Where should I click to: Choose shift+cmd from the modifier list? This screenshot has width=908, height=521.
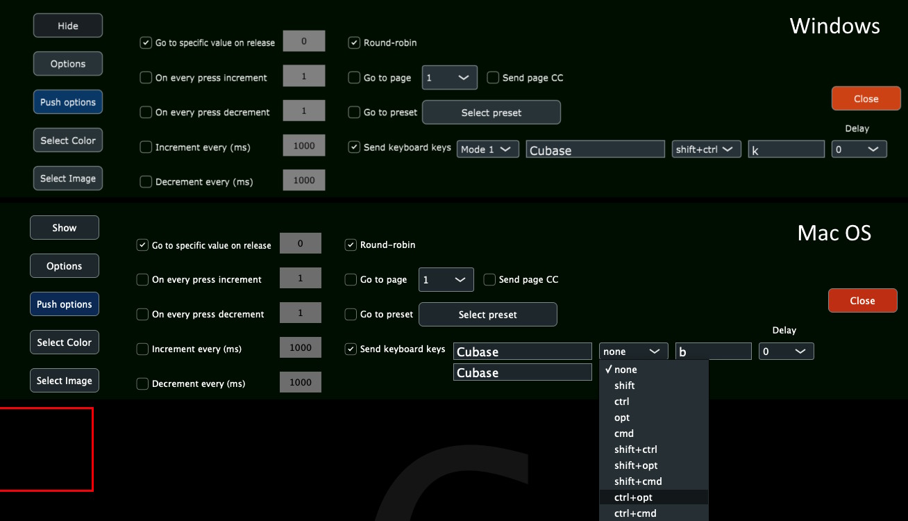[654, 481]
